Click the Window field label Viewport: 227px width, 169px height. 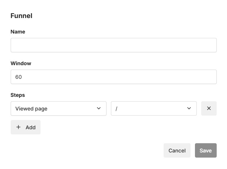click(21, 63)
